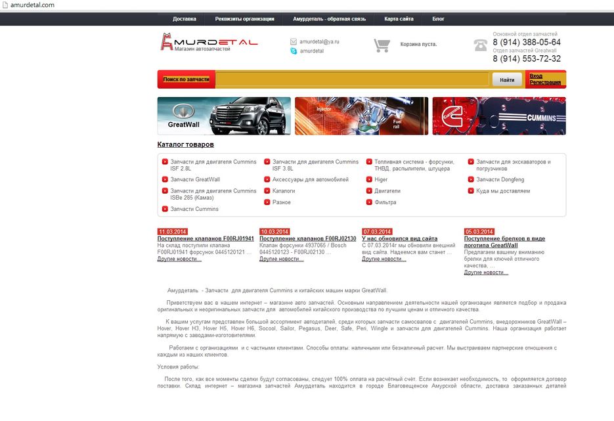
Task: Click the envelope email icon
Action: tap(294, 41)
